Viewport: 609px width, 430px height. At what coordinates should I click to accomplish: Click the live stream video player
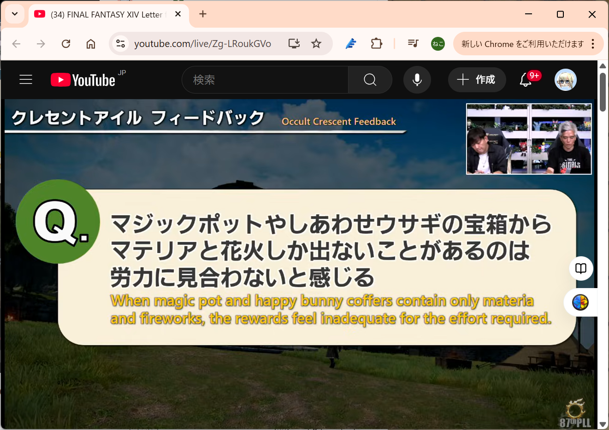(299, 264)
